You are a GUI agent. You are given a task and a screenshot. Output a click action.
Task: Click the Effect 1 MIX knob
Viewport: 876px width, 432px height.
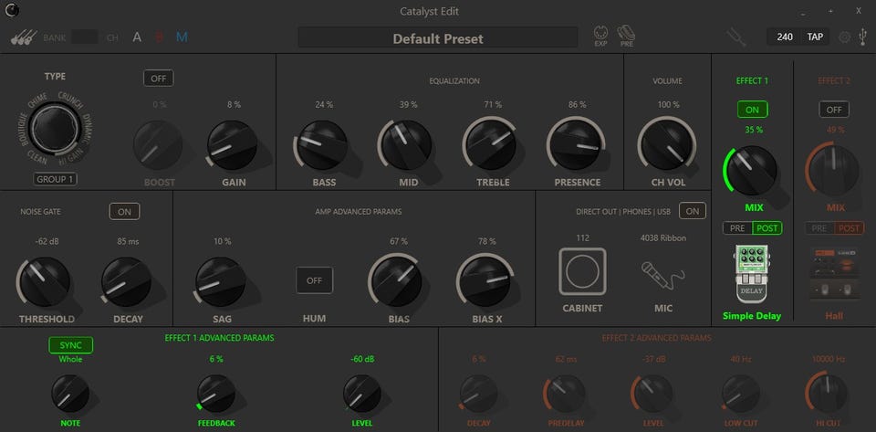click(752, 171)
